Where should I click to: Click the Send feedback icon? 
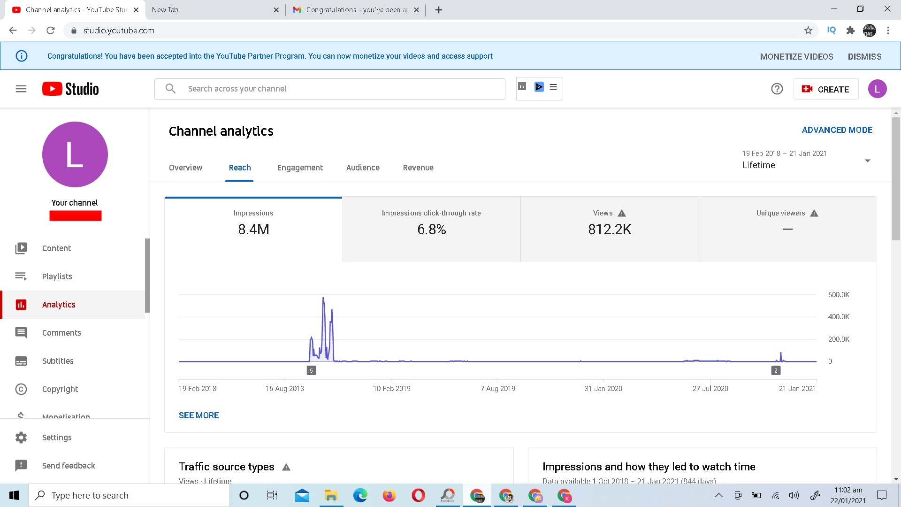pos(21,466)
